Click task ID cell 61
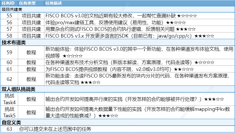Screen dimensions: 235x133 pos(9,69)
